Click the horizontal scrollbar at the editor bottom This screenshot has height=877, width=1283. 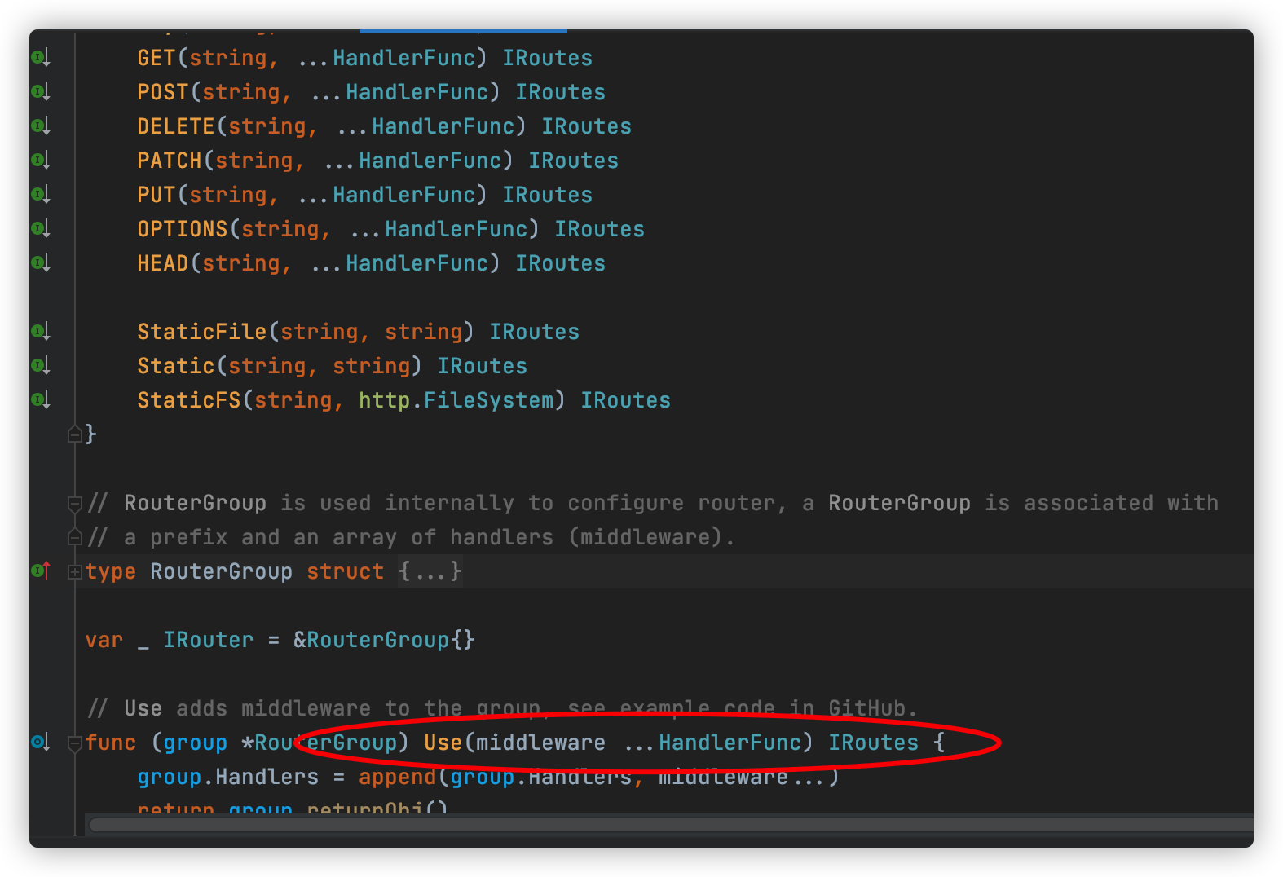pos(671,825)
